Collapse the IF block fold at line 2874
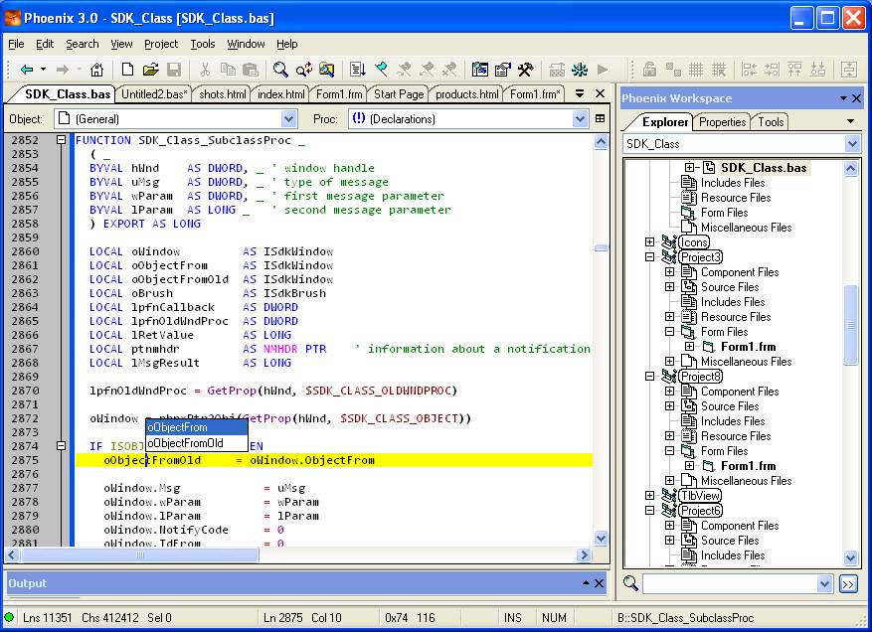872x632 pixels. [62, 446]
